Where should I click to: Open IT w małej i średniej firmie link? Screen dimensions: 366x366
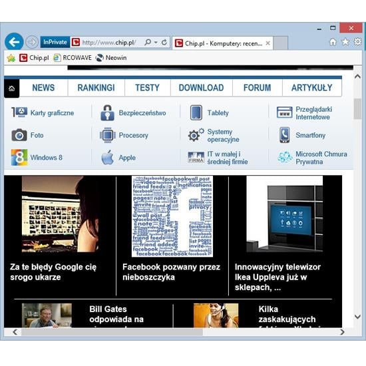(228, 158)
